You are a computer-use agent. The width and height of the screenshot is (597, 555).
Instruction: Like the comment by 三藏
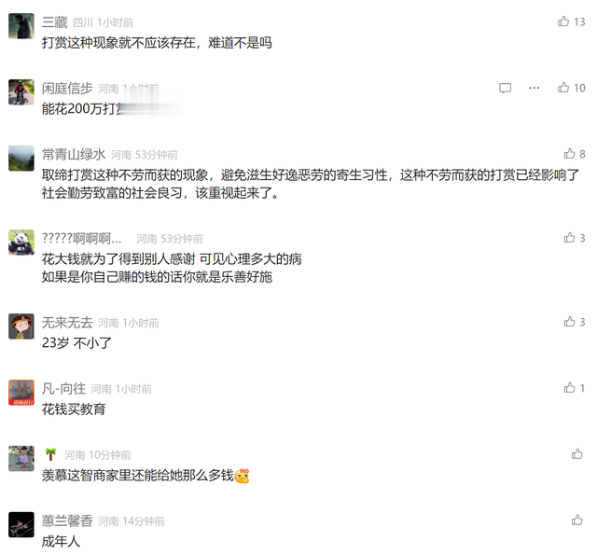(563, 21)
